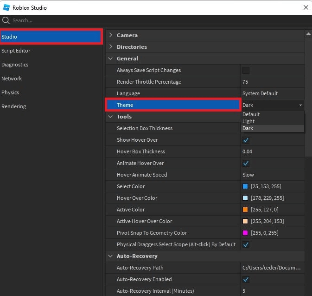The height and width of the screenshot is (296, 312).
Task: Click Active Color value [255, 127, 0]
Action: tap(264, 210)
